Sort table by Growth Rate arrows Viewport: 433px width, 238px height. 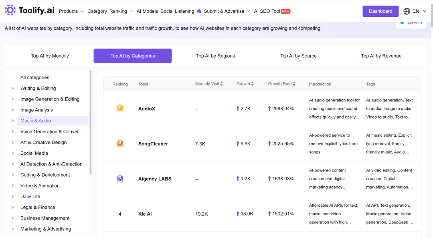294,84
